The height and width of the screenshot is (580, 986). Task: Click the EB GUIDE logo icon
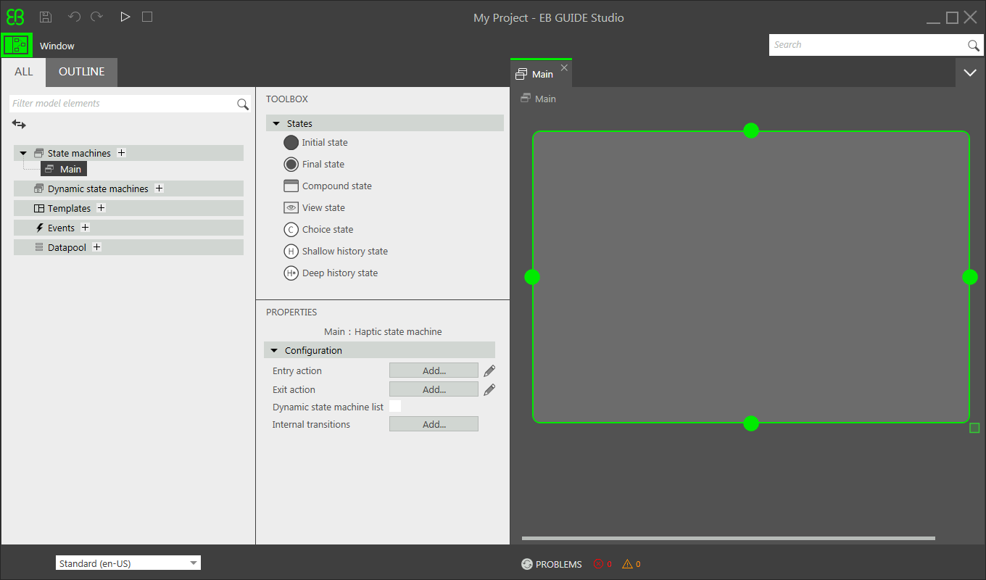(15, 17)
